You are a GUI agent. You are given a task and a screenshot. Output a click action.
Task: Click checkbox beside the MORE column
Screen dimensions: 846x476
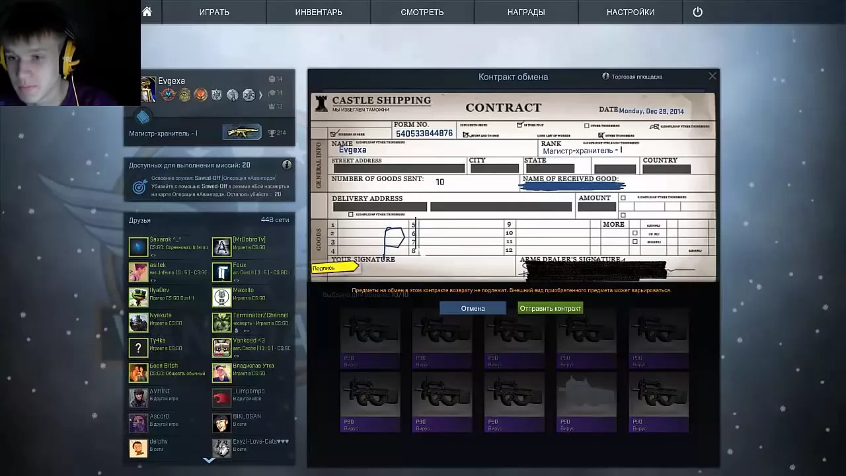(634, 233)
